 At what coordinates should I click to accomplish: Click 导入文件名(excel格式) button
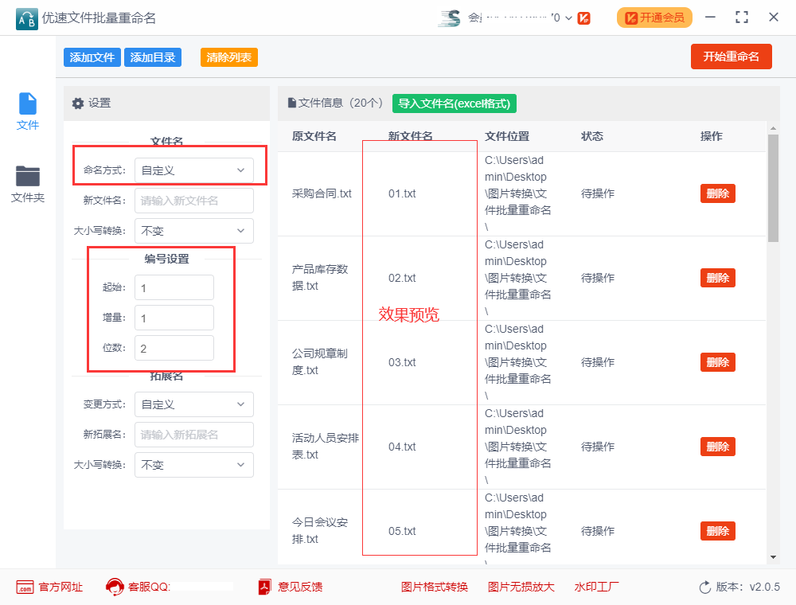[x=455, y=103]
